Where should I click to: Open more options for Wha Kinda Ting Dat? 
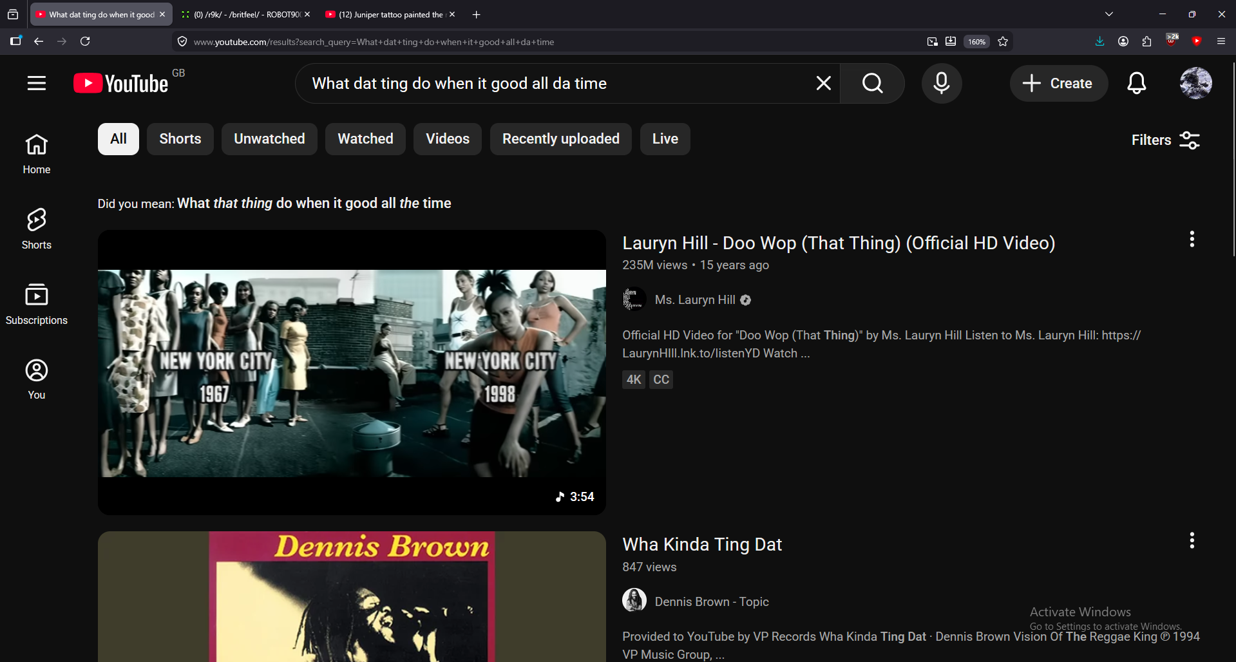click(1192, 540)
